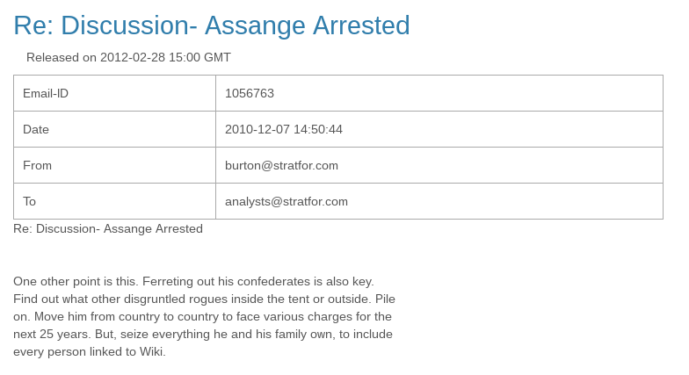Click the word 'Assange' in the title
Viewport: 689px width, 375px height.
pyautogui.click(x=255, y=25)
